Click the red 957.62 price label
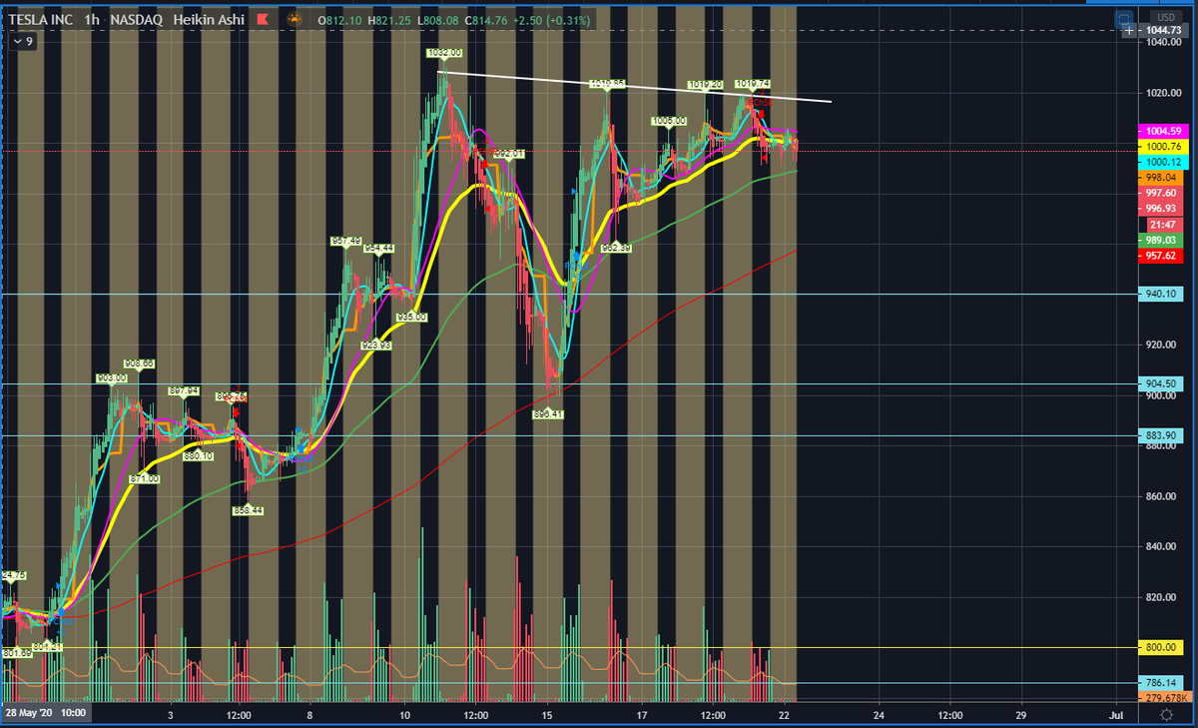Screen dimensions: 1198x728 (1158, 256)
